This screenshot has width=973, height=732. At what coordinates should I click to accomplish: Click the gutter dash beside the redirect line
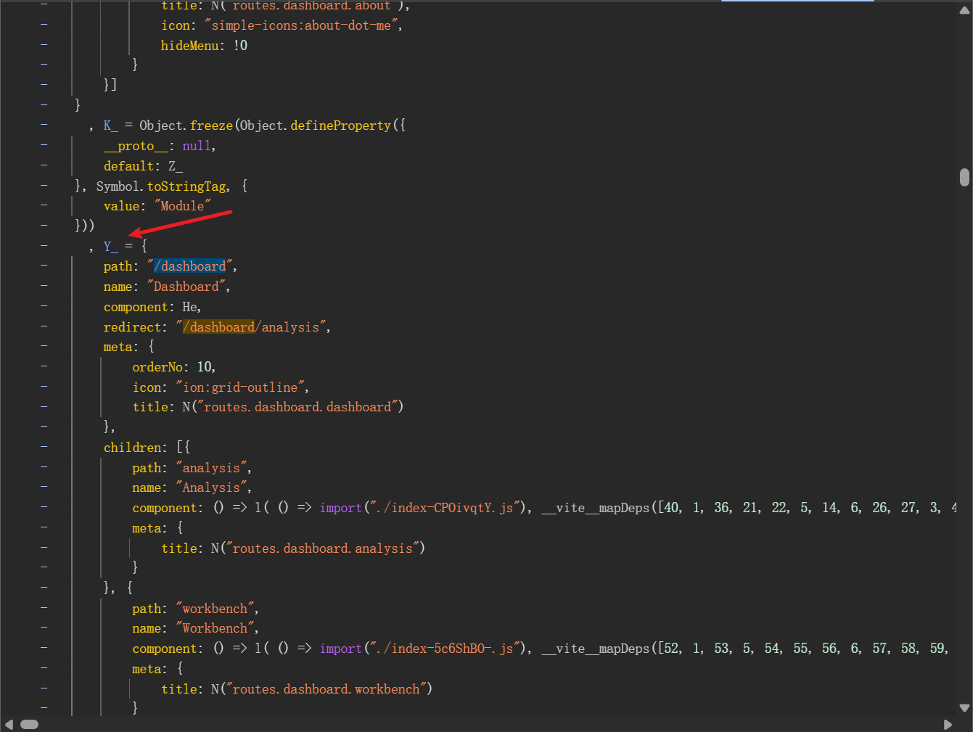point(44,326)
